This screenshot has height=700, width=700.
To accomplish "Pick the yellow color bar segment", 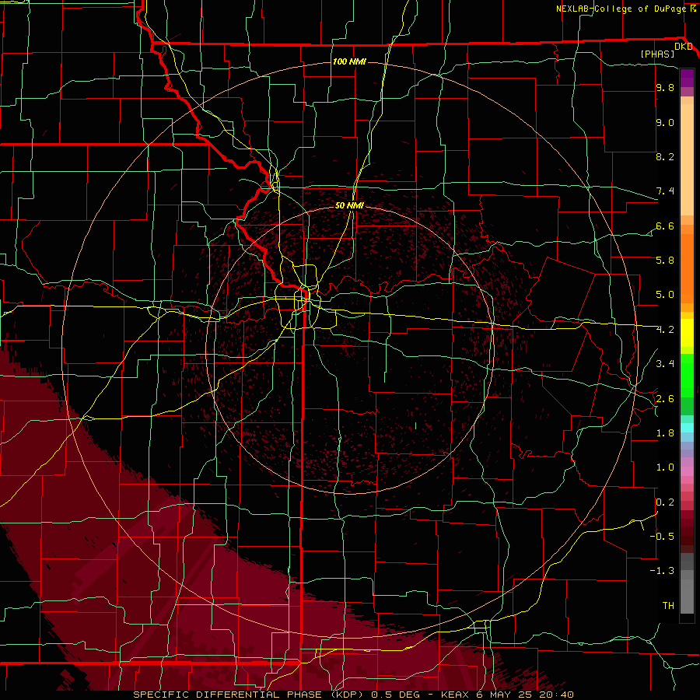I will [x=687, y=333].
